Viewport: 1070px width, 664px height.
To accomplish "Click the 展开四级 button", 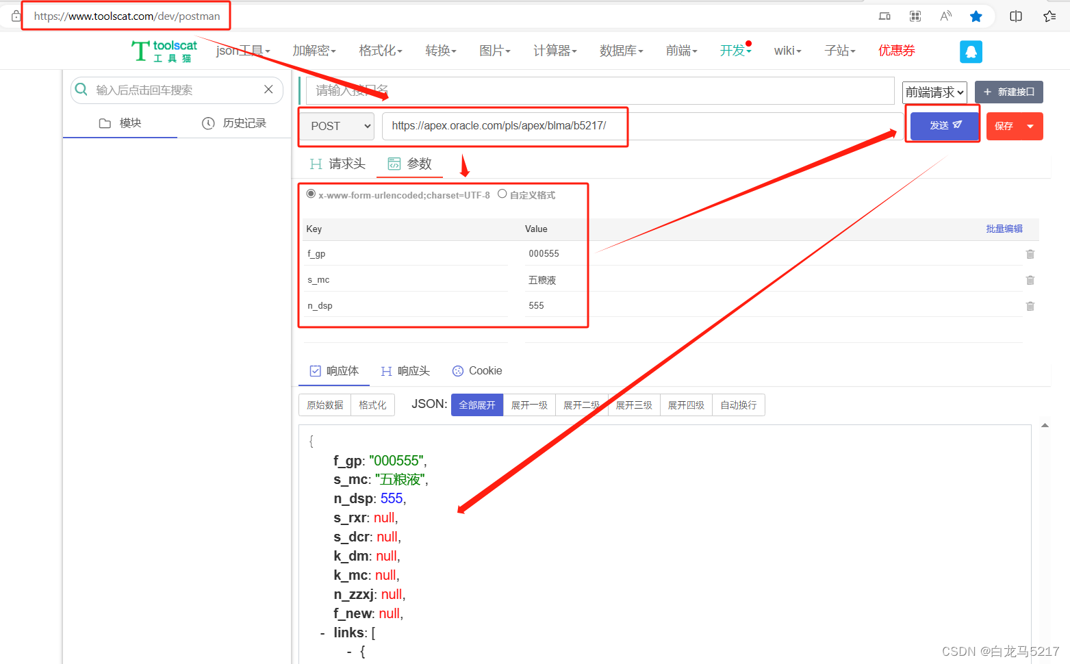I will (686, 405).
